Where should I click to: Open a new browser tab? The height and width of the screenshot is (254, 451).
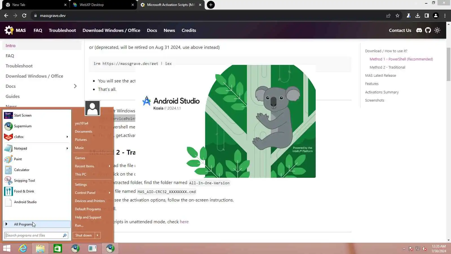point(211,5)
